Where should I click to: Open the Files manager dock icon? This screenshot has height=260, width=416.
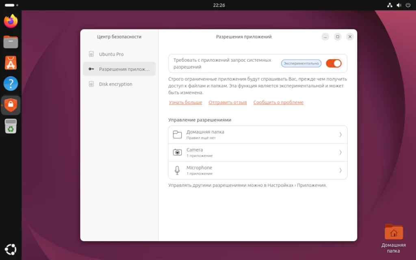tap(11, 42)
